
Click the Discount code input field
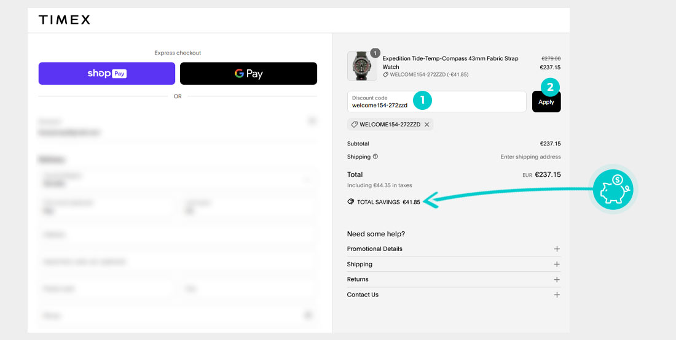tap(437, 101)
